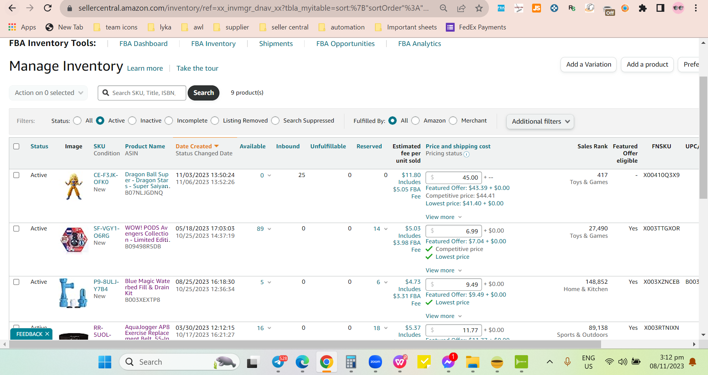Go back using the browser back arrow
Screen dimensions: 708x375
(12, 8)
